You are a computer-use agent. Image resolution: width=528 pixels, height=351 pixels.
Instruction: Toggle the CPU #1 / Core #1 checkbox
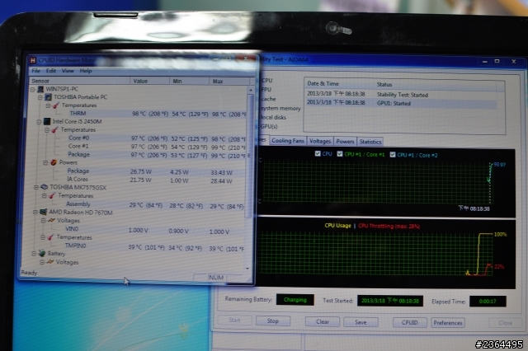pos(340,153)
